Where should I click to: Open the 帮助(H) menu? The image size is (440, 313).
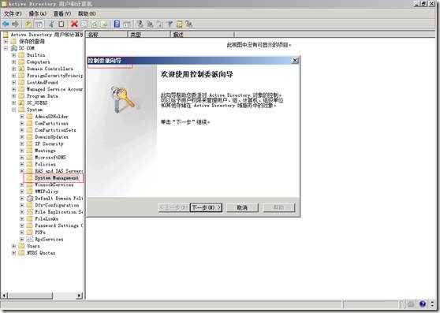pos(87,13)
